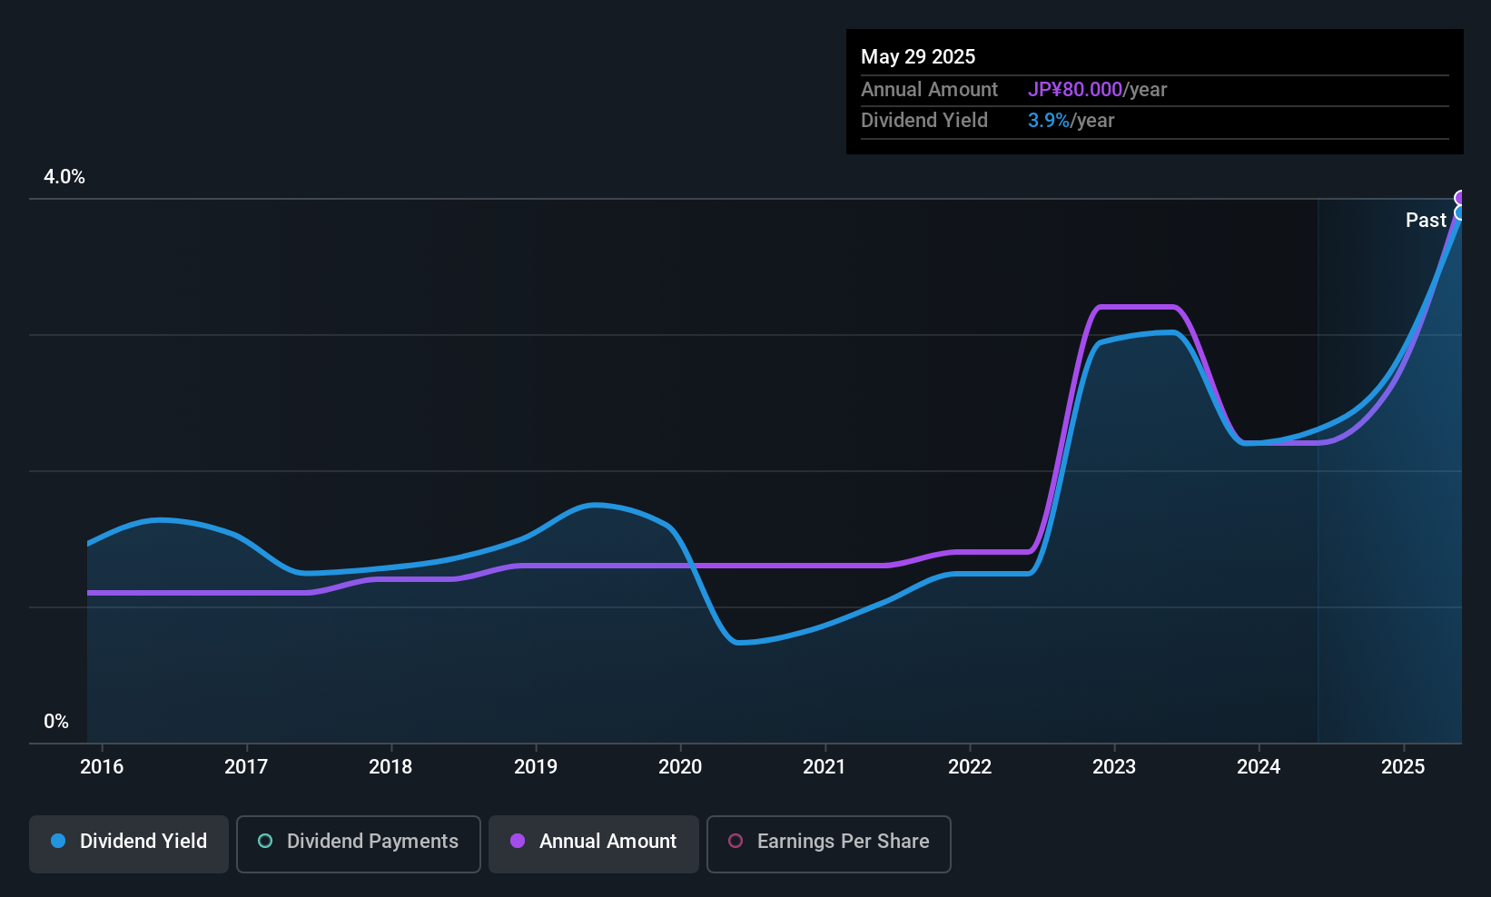Click the 2016 x-axis year label

click(102, 766)
